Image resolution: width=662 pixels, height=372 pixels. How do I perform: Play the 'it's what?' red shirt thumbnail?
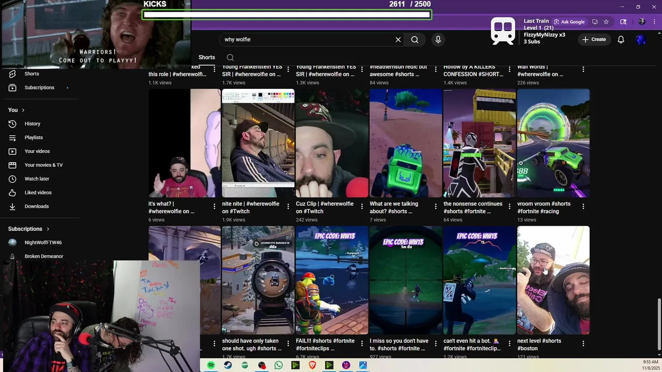[185, 143]
